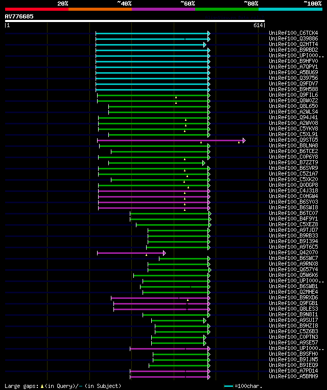Select the UniRef100_B9H588 label
Screen dimensions: 327x390
pyautogui.click(x=293, y=89)
